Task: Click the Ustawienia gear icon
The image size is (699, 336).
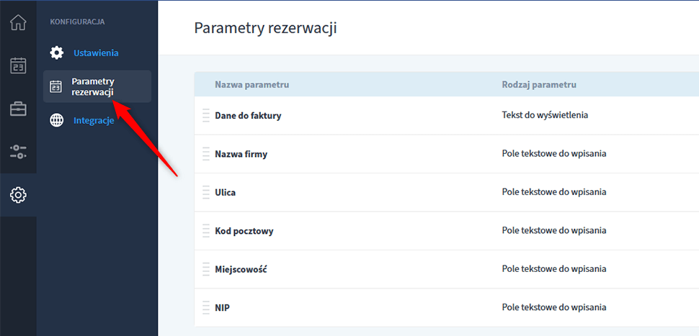Action: (56, 53)
